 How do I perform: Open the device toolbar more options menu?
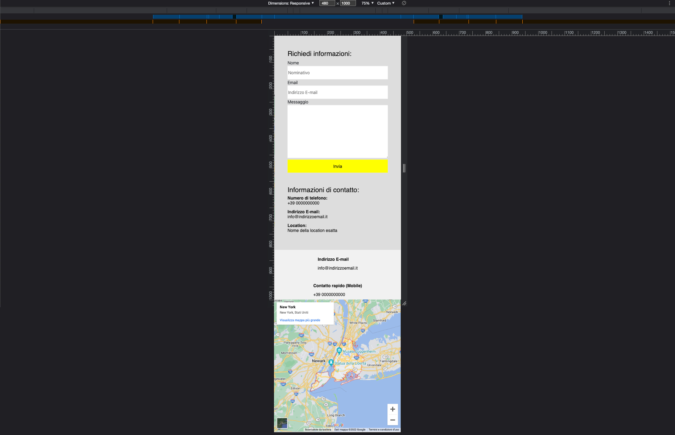point(669,3)
